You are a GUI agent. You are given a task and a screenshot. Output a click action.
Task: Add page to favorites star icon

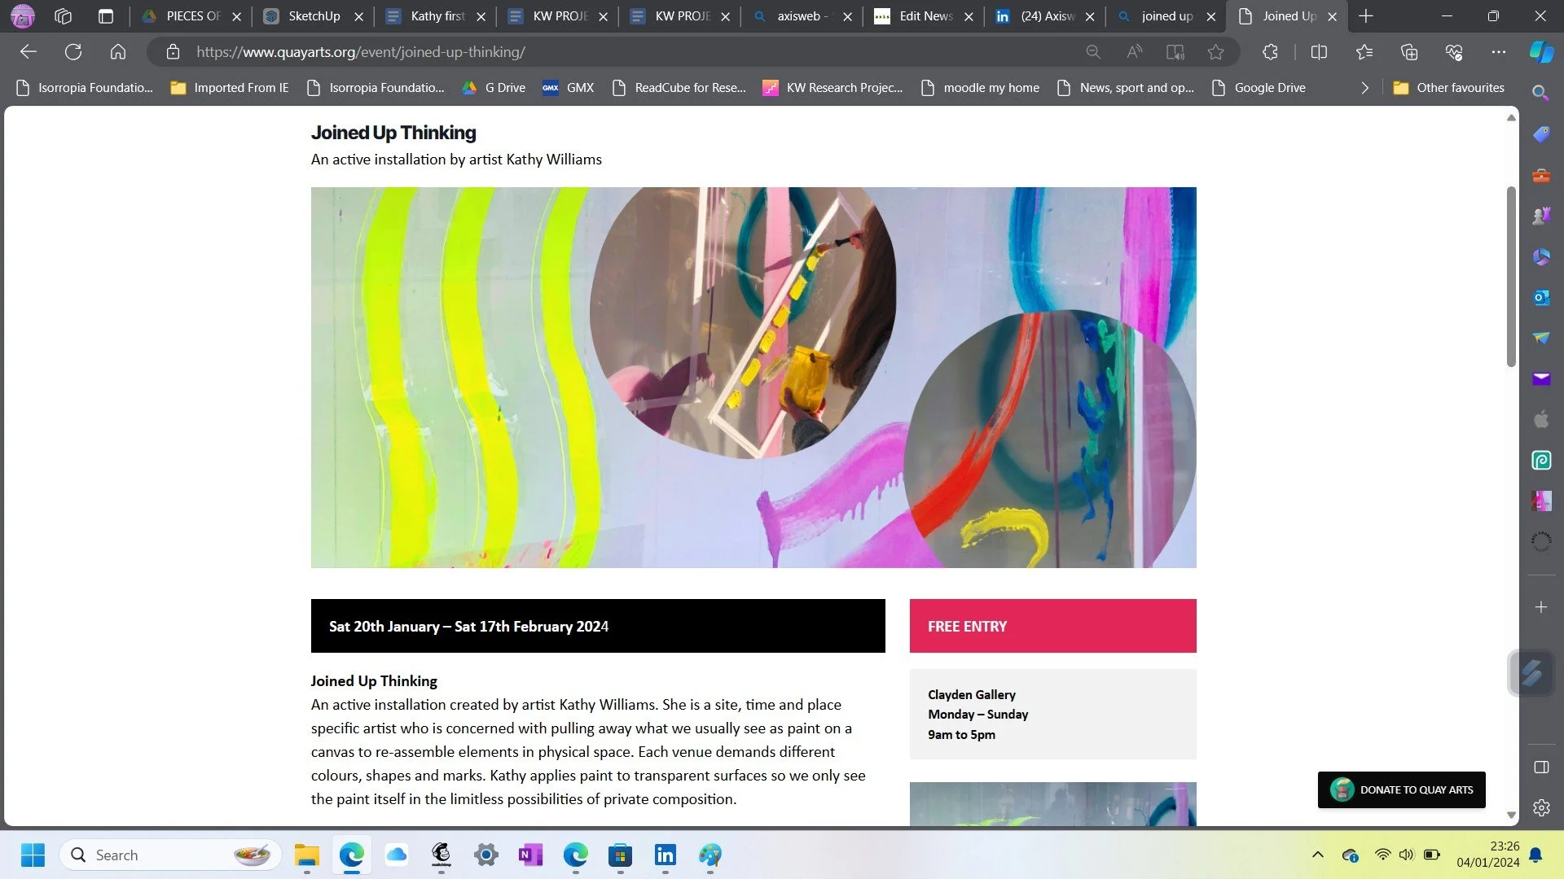(1215, 52)
